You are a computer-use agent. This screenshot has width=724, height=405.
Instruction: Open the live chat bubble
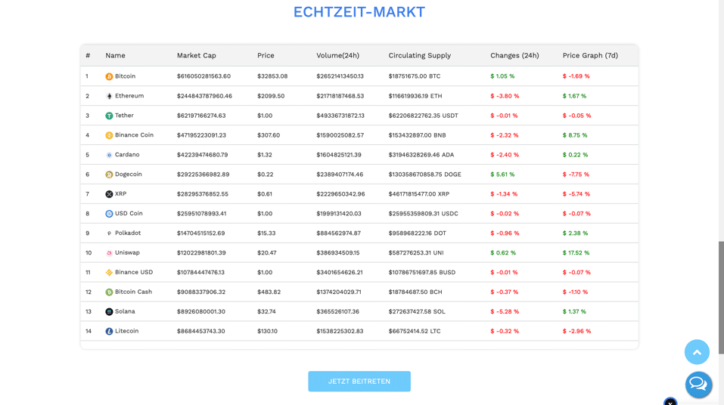pyautogui.click(x=698, y=385)
